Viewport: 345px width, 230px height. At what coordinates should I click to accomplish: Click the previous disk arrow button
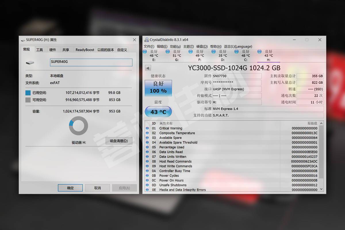click(x=148, y=68)
